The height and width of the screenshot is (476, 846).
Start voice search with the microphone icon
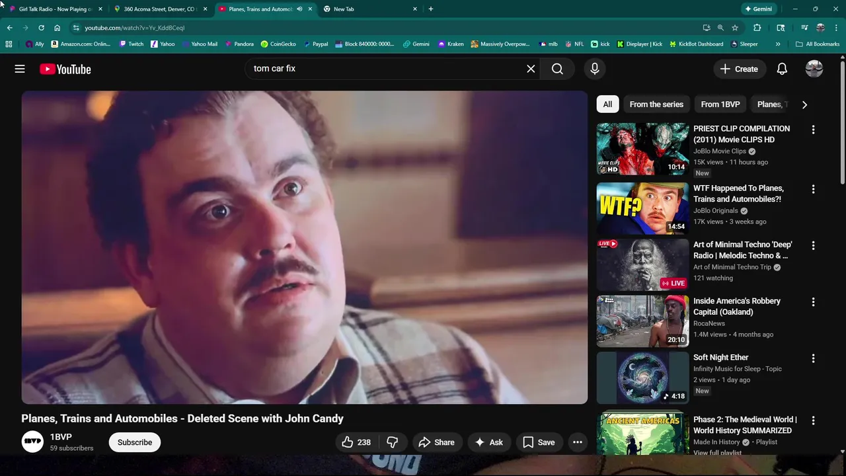pyautogui.click(x=594, y=69)
